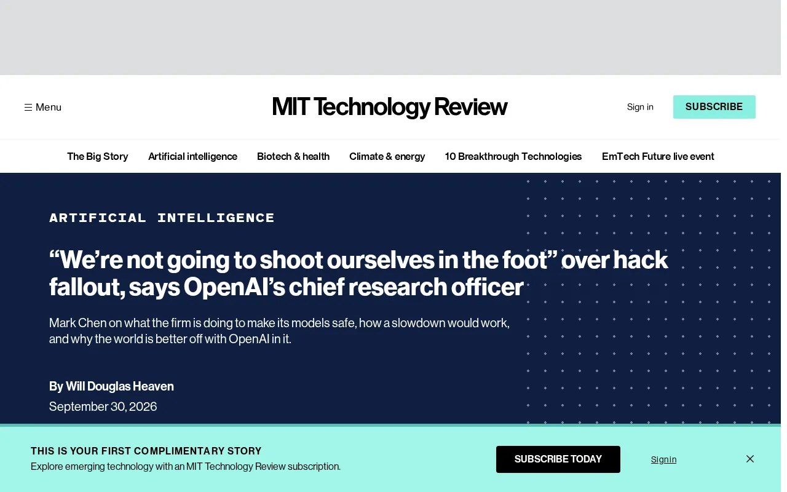The width and height of the screenshot is (787, 492).
Task: Go to MIT Technology Review homepage logo
Action: (390, 107)
